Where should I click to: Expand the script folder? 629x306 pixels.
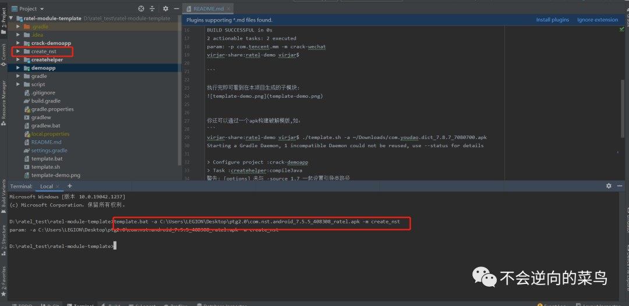[18, 84]
